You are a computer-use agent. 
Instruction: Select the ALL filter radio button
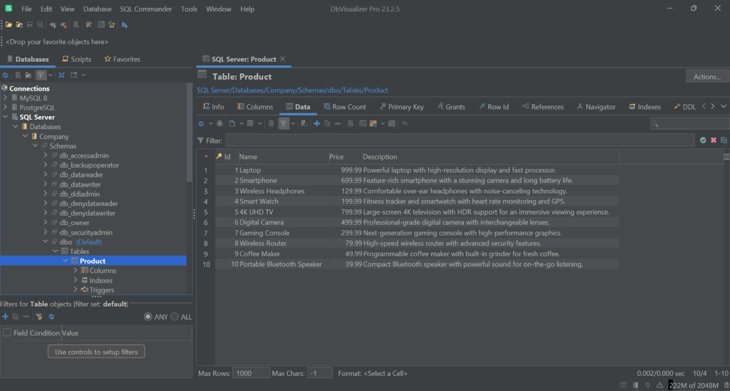pyautogui.click(x=175, y=316)
